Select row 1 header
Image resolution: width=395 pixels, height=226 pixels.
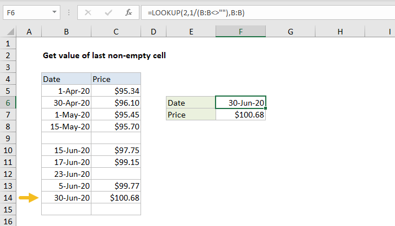8,44
